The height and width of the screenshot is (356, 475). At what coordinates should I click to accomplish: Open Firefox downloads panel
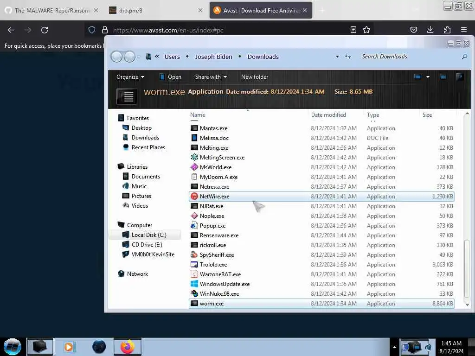430,30
